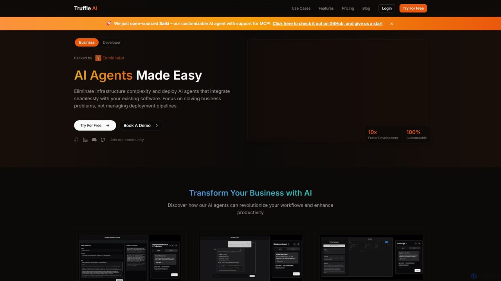The width and height of the screenshot is (501, 281).
Task: Open the GitHub community icon
Action: click(76, 140)
